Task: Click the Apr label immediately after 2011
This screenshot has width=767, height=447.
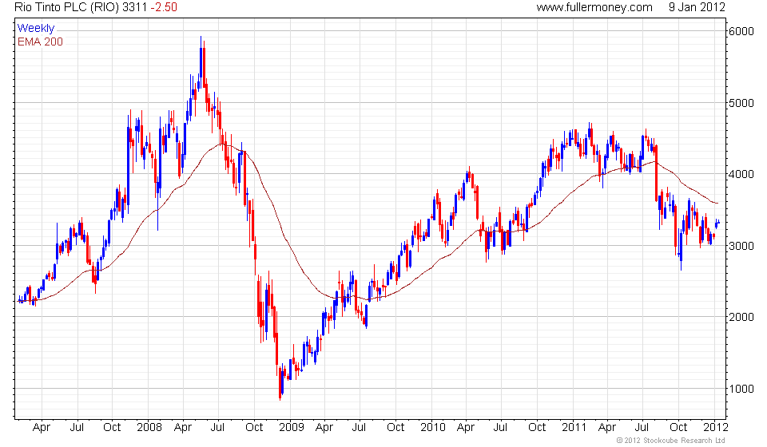Action: click(x=607, y=428)
